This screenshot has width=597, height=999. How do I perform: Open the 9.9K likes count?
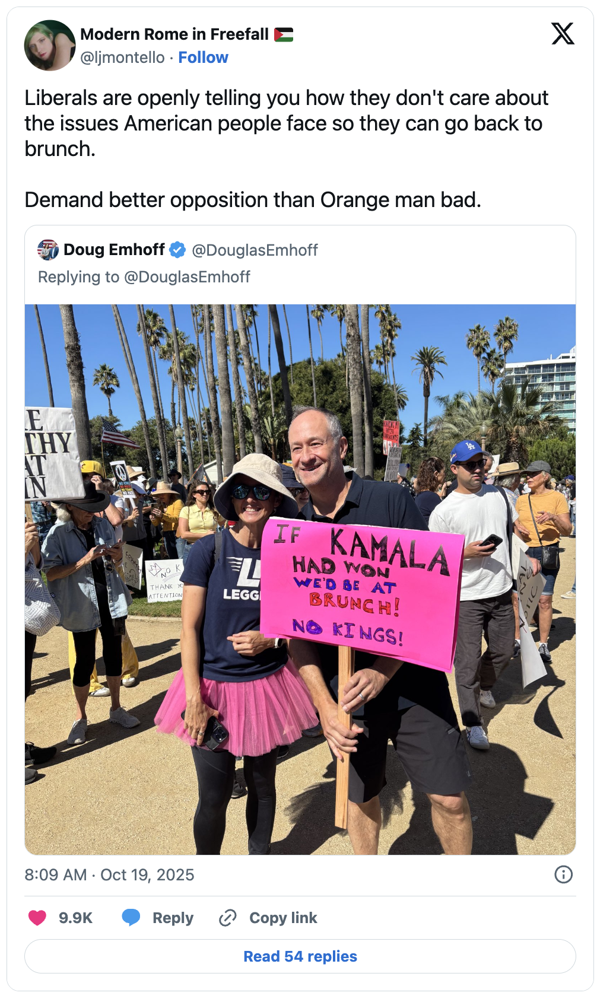click(x=75, y=918)
